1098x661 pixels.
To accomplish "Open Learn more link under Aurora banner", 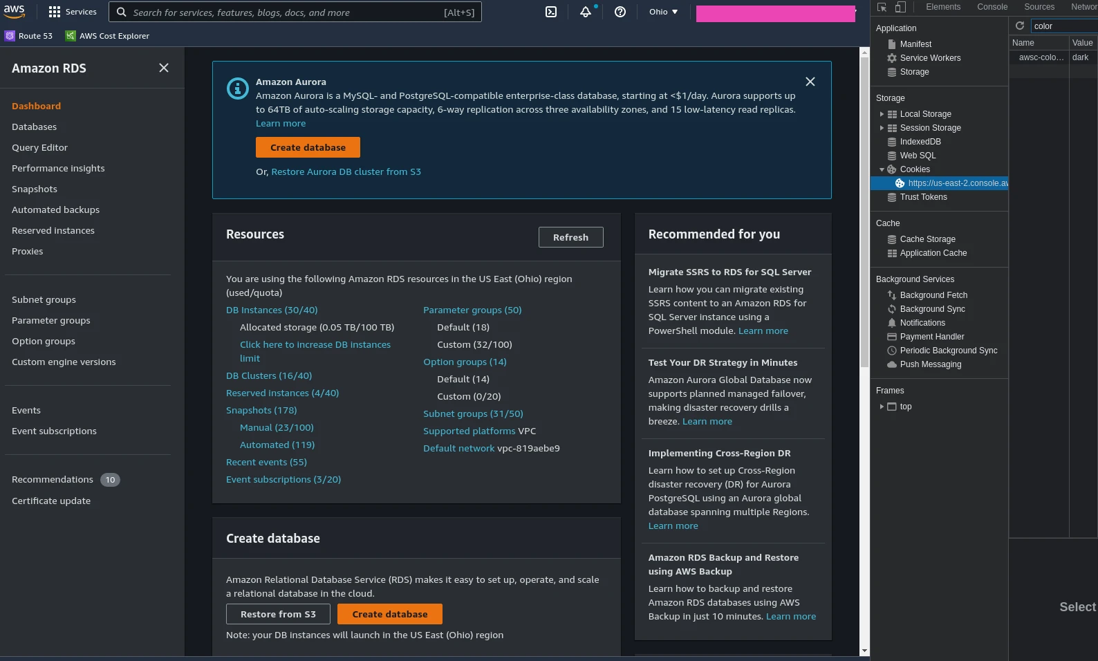I will tap(281, 124).
